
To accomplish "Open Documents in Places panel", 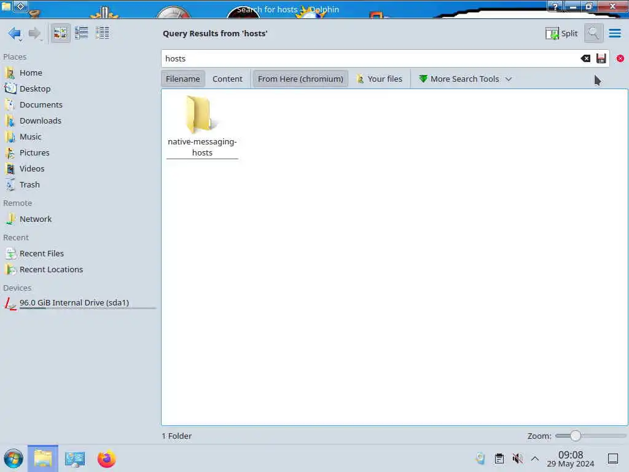I will click(41, 104).
